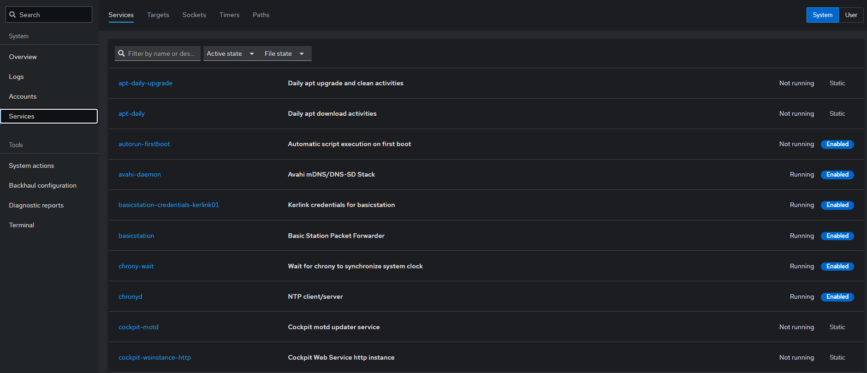The width and height of the screenshot is (867, 373).
Task: Click 'Cockpit motd updater service' description
Action: pos(334,327)
